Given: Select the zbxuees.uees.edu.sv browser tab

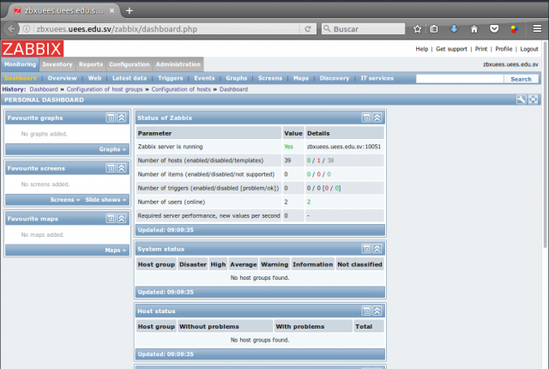Looking at the screenshot, I should [63, 11].
